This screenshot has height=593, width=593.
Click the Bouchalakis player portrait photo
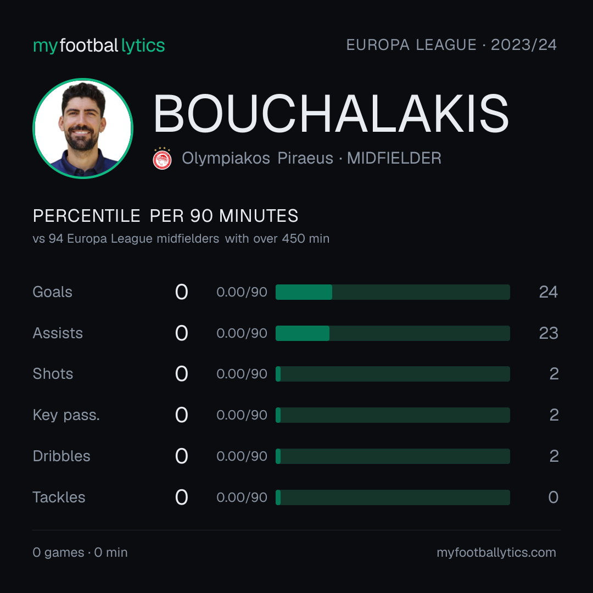pyautogui.click(x=83, y=128)
